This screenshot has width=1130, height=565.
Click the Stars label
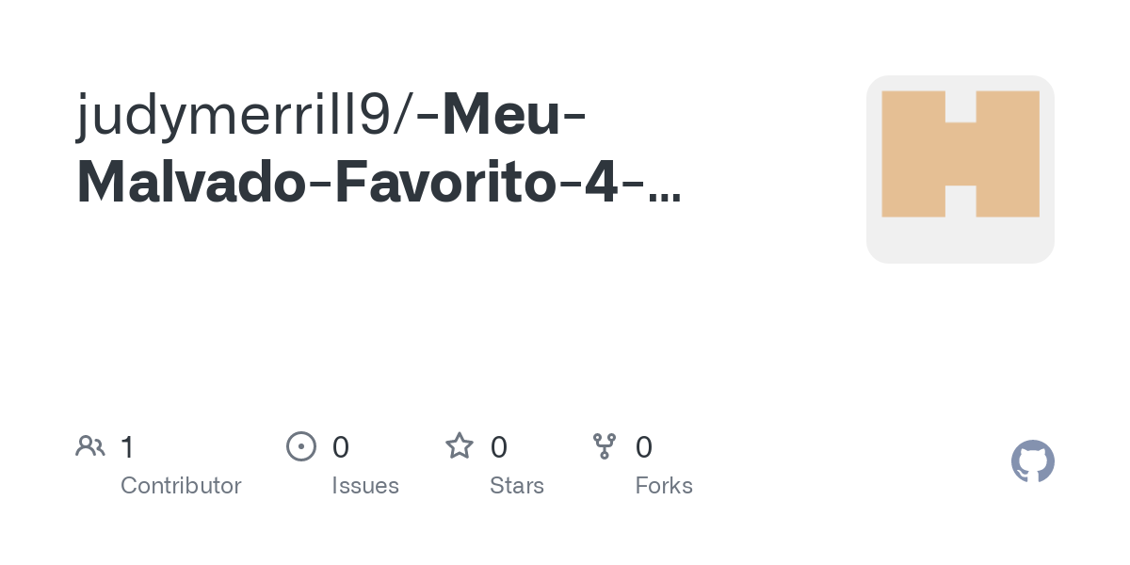click(517, 486)
